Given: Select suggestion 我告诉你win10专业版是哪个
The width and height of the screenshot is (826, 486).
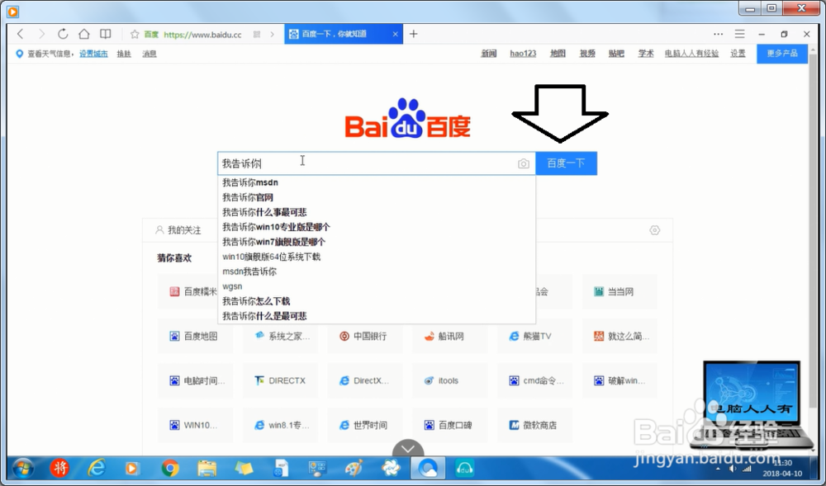Looking at the screenshot, I should [x=377, y=227].
